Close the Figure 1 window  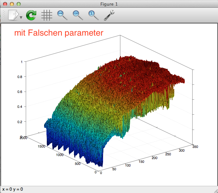point(5,4)
